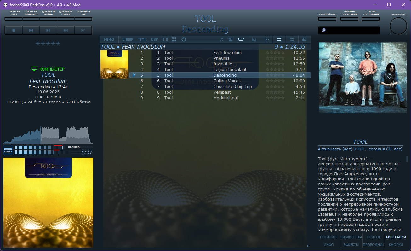Select the track Fear Inoculum
The width and height of the screenshot is (411, 251).
(220, 53)
